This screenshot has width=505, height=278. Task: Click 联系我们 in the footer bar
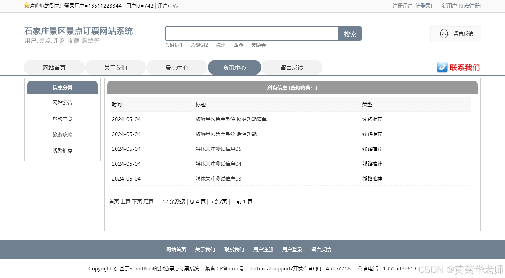234,249
